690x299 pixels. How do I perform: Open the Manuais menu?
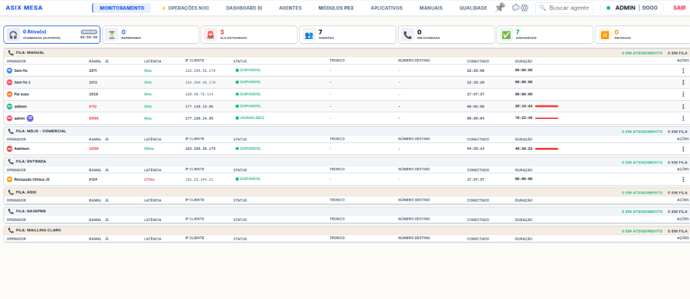tap(431, 8)
